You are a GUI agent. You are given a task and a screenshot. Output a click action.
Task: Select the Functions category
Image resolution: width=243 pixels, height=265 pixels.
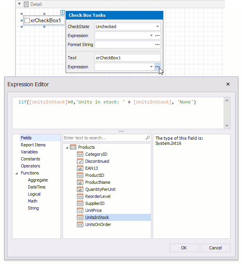30,173
